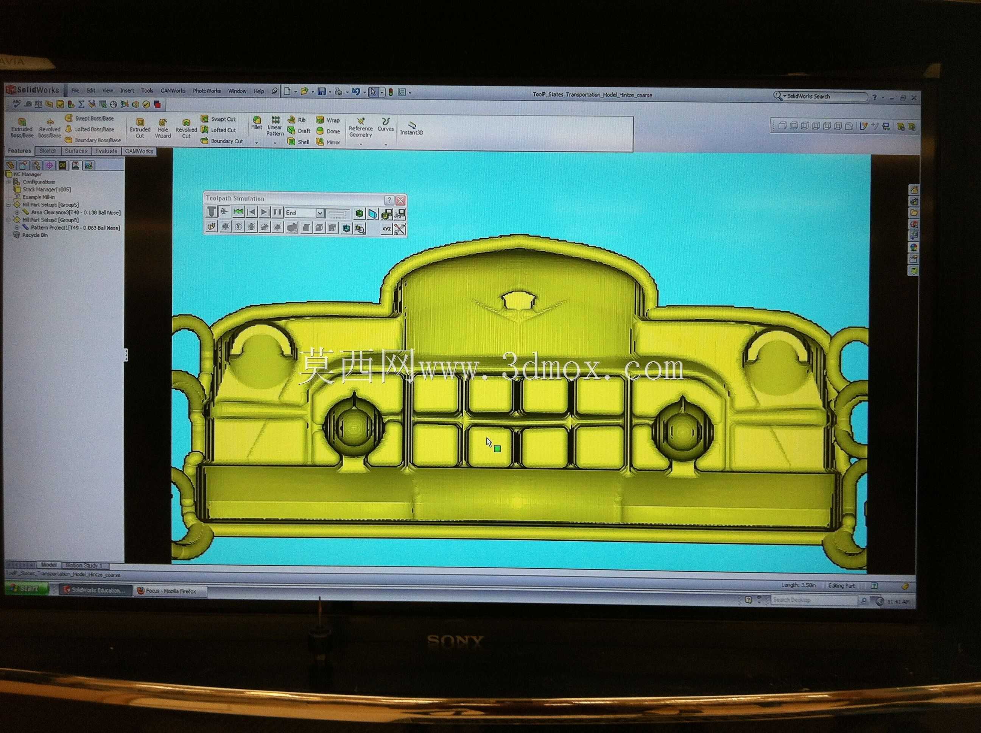Switch to the Evaluate tab
This screenshot has height=733, width=981.
coord(106,151)
